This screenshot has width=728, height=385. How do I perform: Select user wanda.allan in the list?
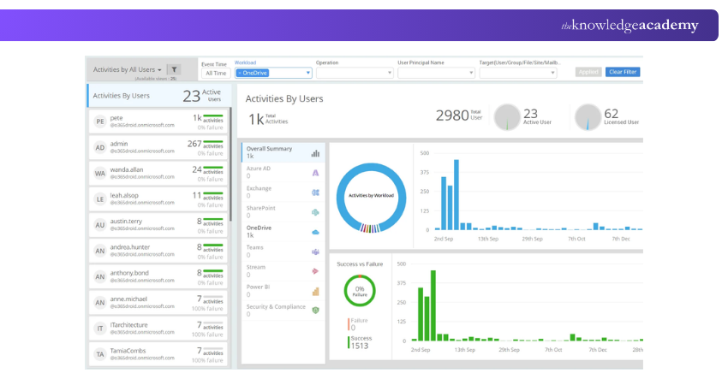tap(158, 174)
